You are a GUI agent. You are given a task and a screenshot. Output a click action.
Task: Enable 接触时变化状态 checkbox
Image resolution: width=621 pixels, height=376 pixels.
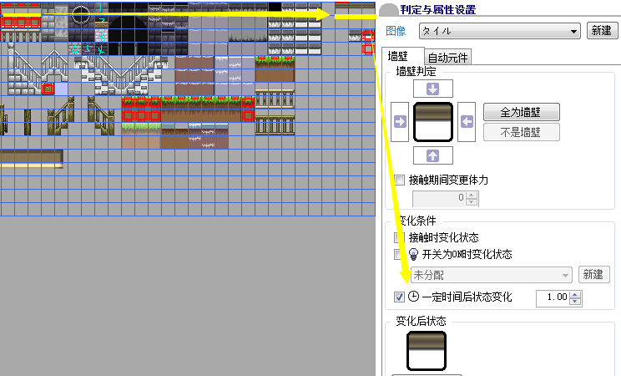tap(399, 237)
